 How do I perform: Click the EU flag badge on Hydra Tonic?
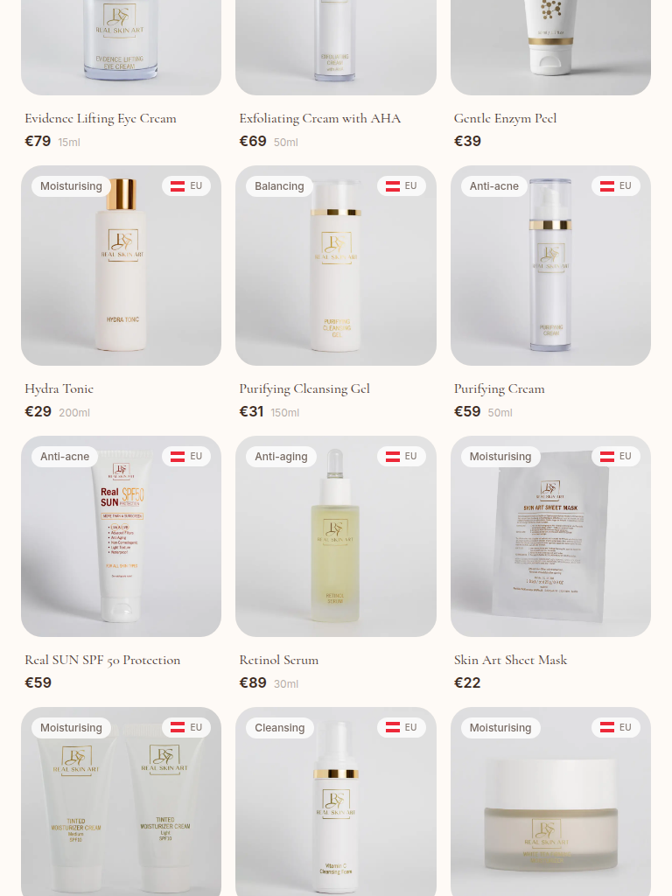click(186, 186)
